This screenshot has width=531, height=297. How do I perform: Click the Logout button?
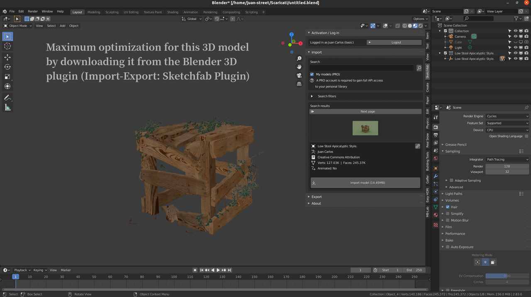point(394,42)
